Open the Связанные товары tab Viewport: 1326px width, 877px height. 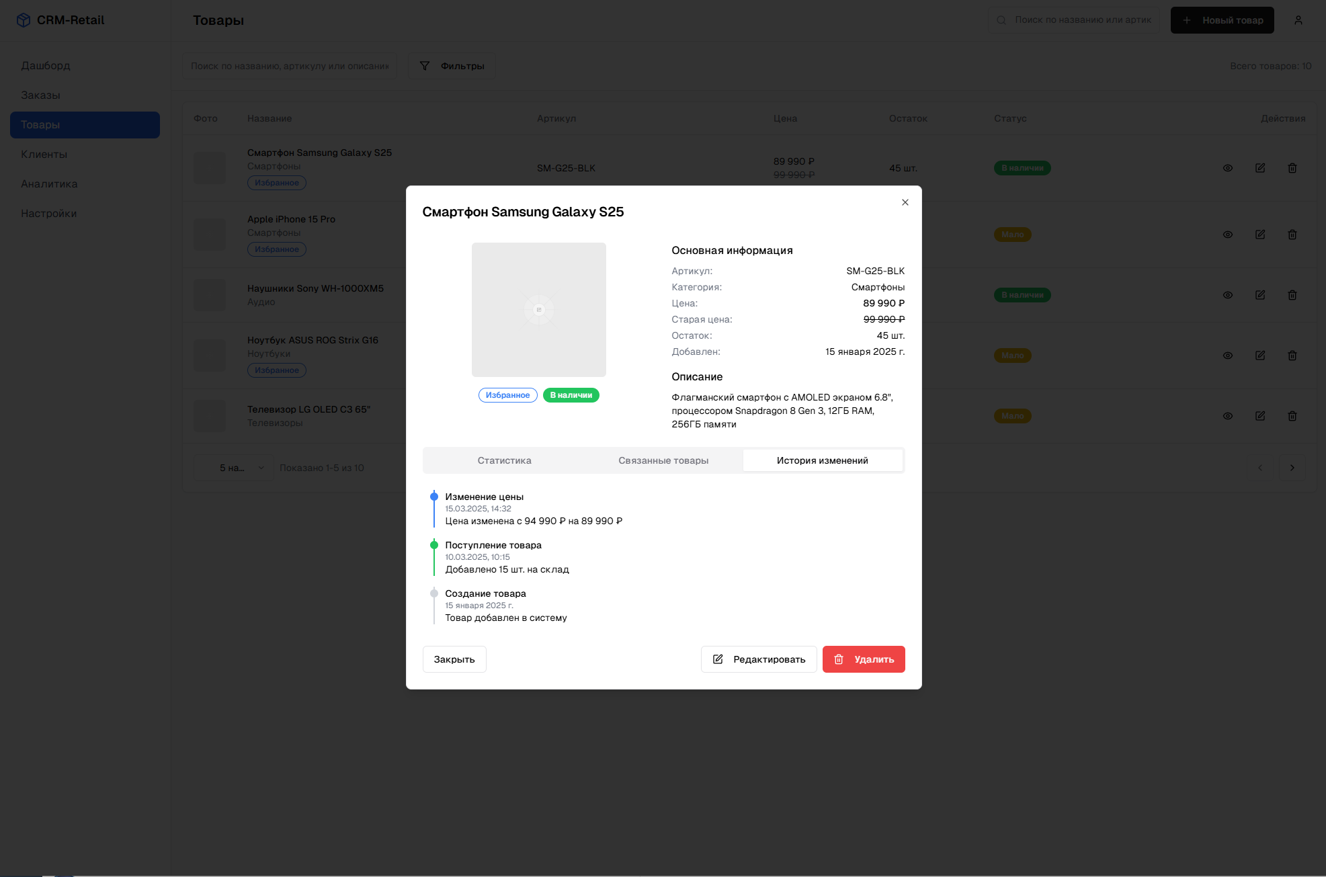click(x=663, y=460)
